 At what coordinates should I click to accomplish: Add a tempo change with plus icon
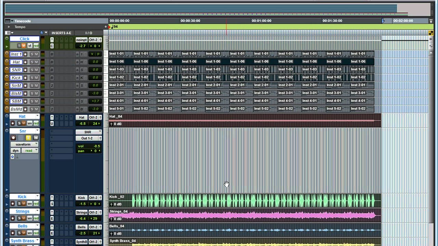pyautogui.click(x=106, y=27)
